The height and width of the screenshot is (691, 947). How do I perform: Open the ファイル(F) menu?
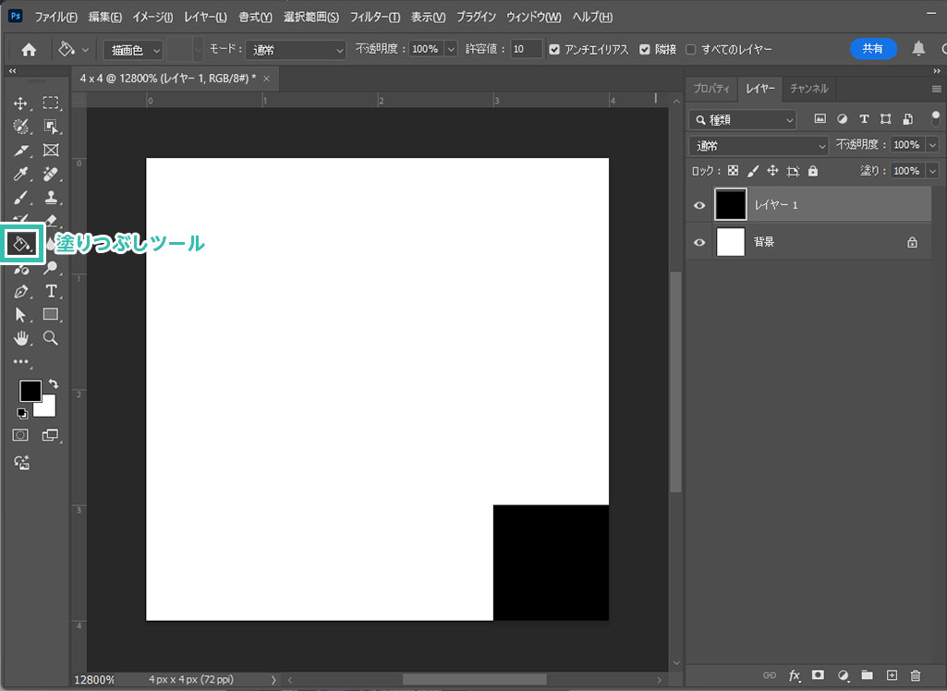(55, 17)
